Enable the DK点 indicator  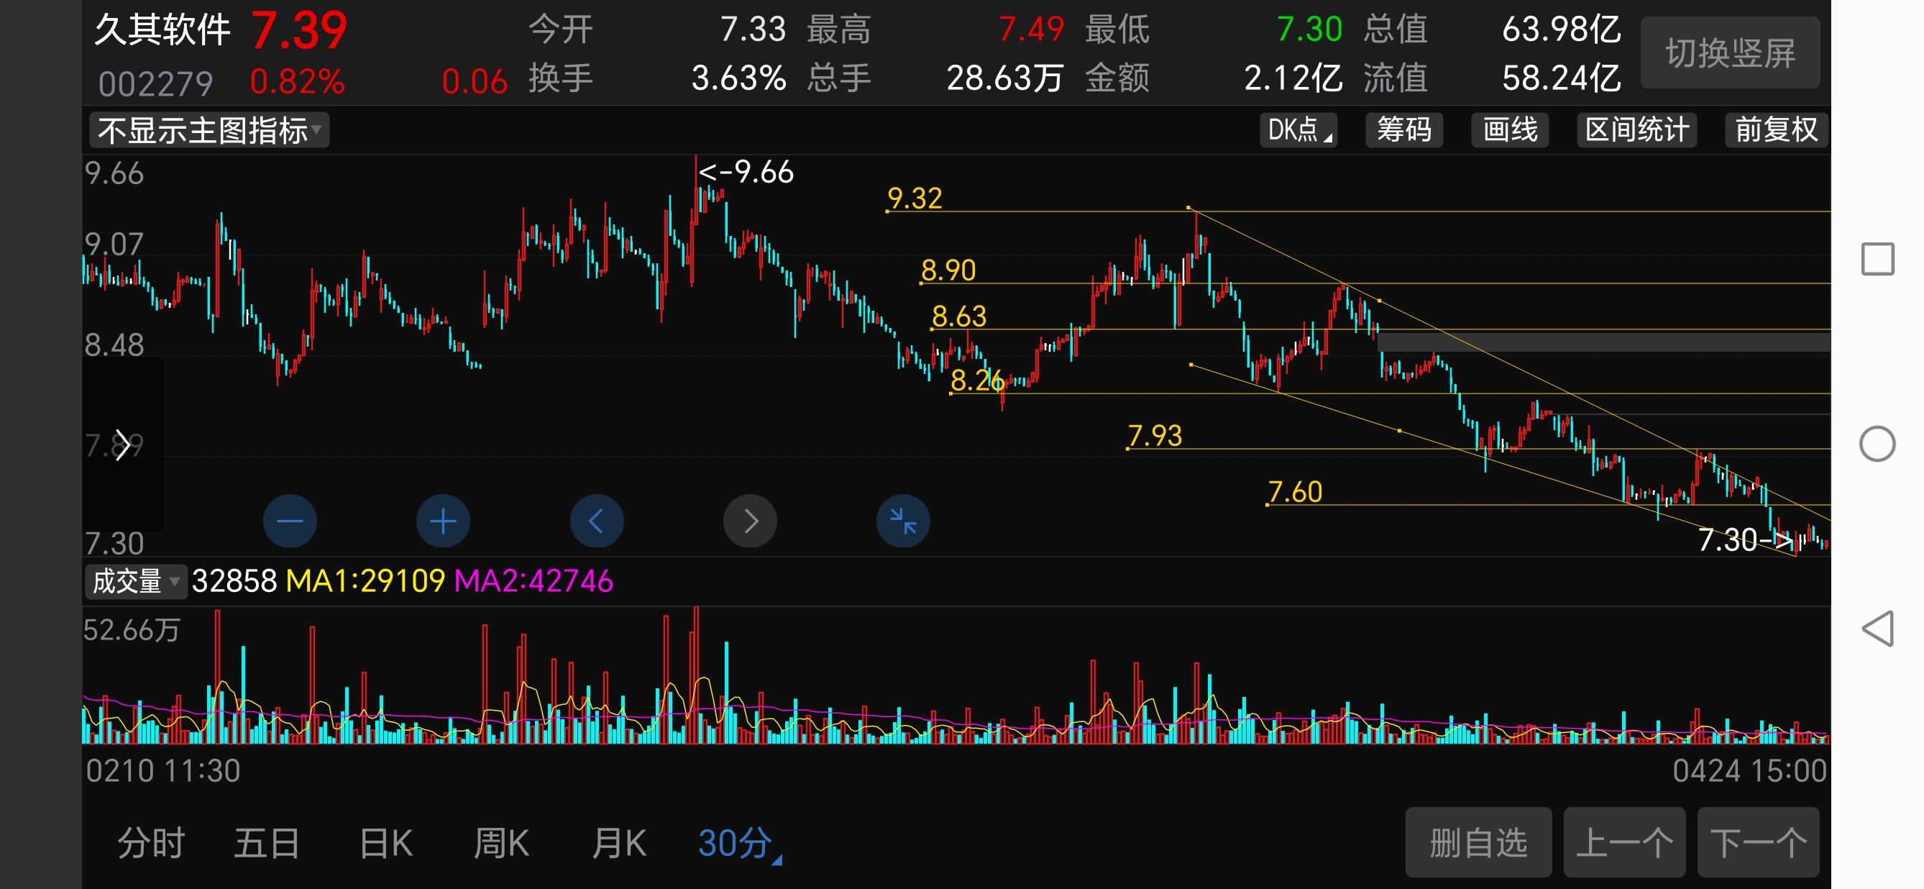1297,130
